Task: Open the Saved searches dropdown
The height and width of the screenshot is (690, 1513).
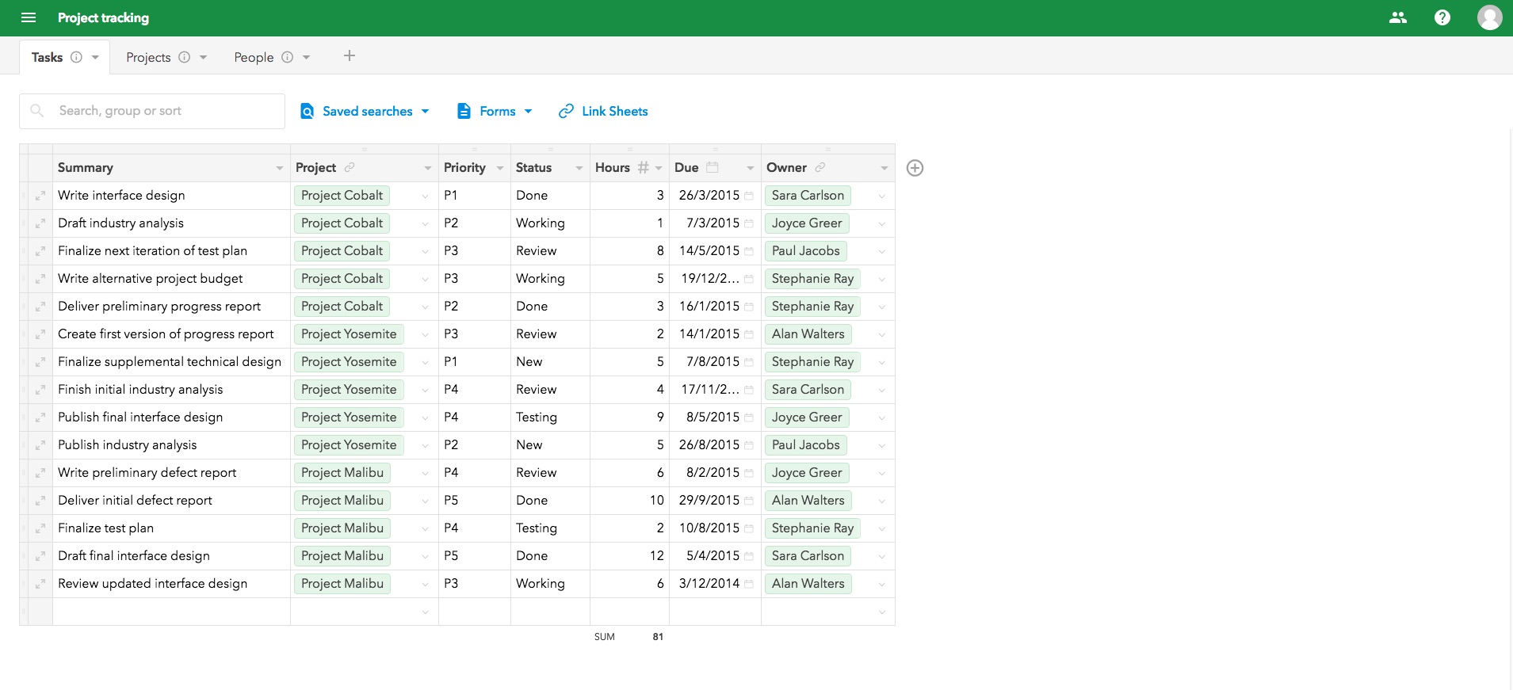Action: click(365, 112)
